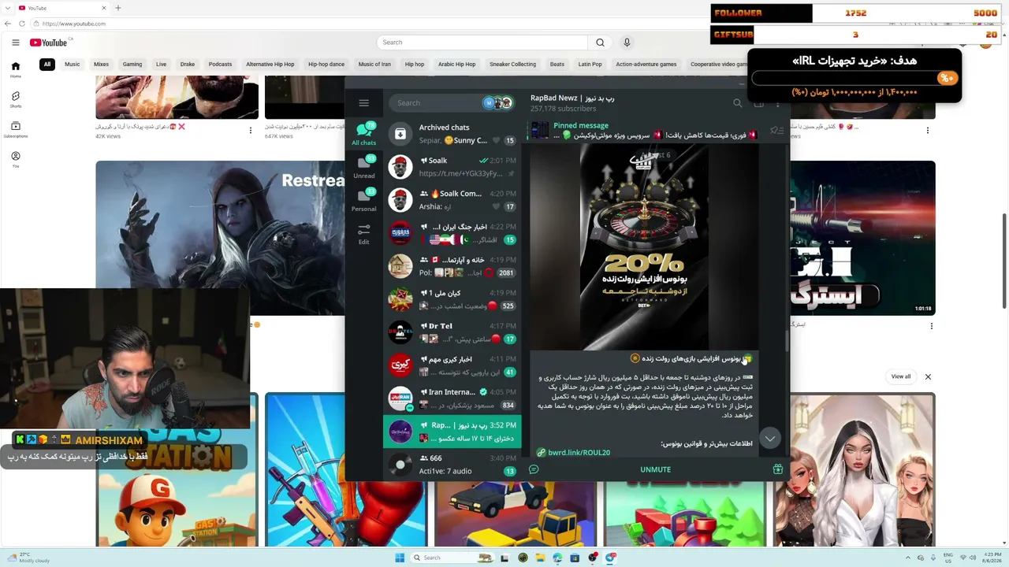This screenshot has width=1009, height=567.
Task: Click YouTube search input box
Action: [482, 43]
